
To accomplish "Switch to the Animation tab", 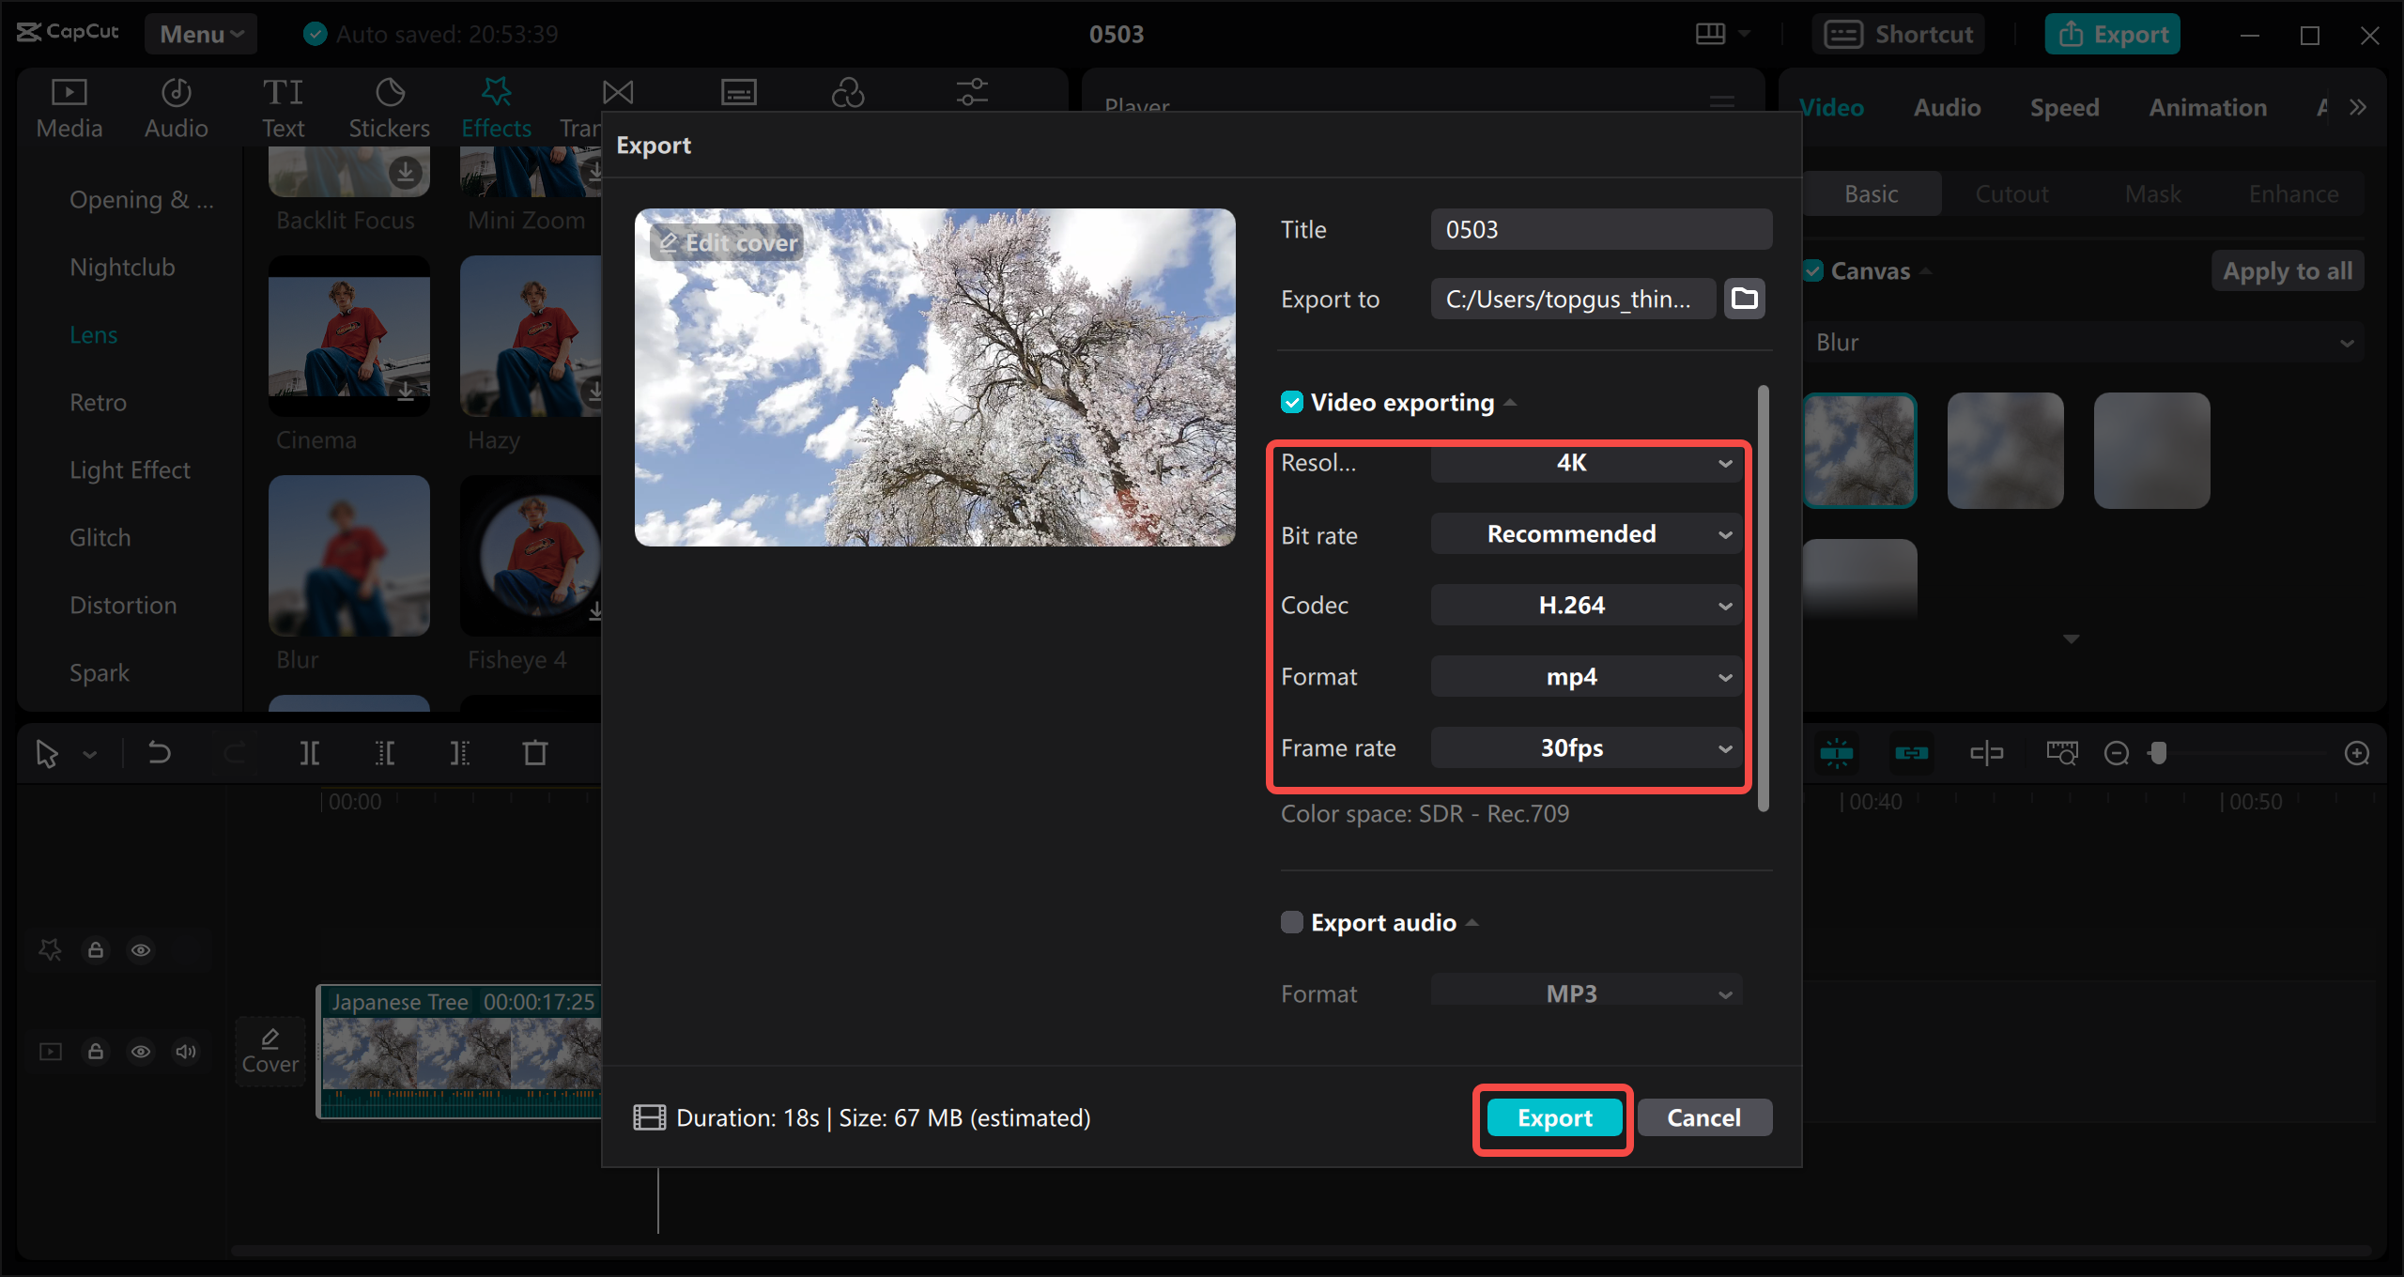I will 2207,106.
